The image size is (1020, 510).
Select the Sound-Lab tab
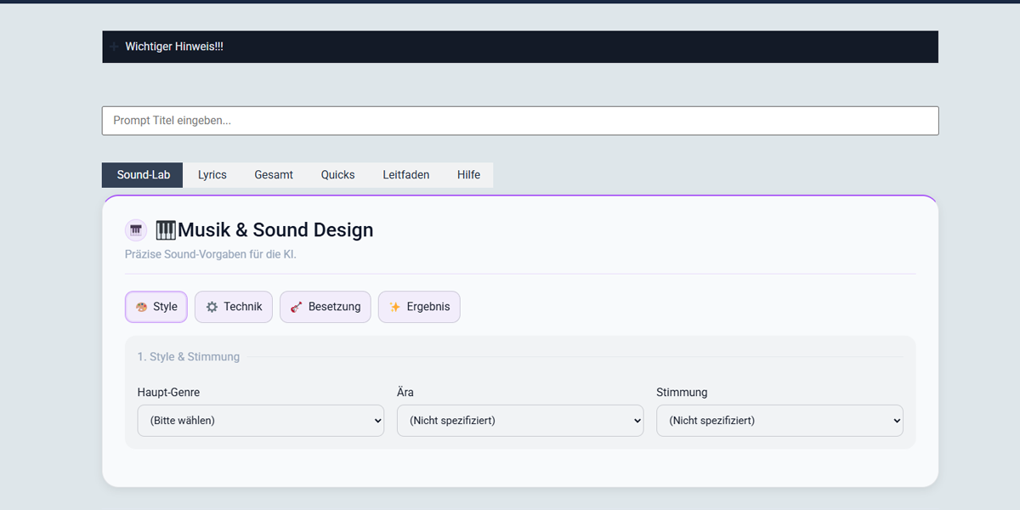(x=143, y=175)
